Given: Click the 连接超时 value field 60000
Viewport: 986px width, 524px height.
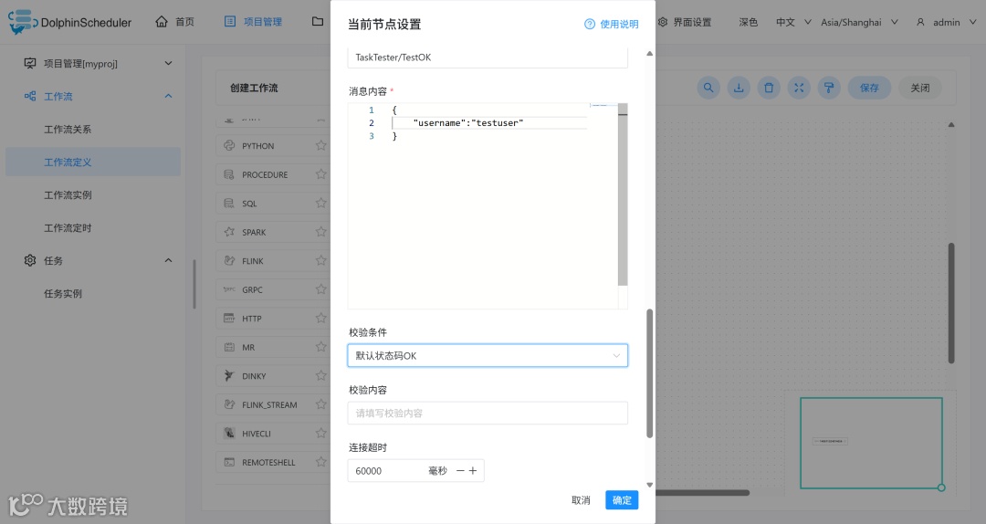Looking at the screenshot, I should (389, 470).
